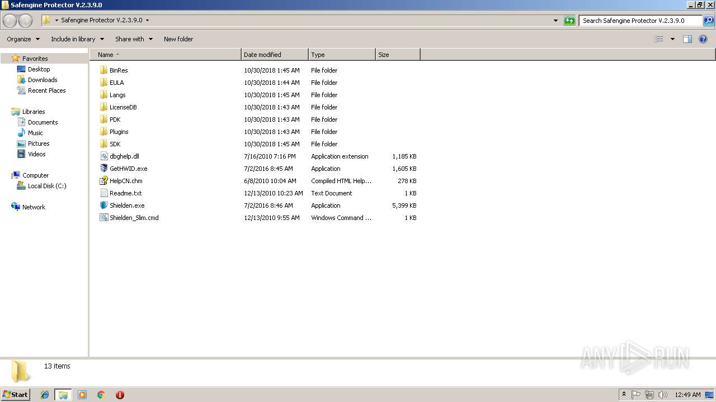Sort by Date modified column
716x402 pixels.
[275, 55]
